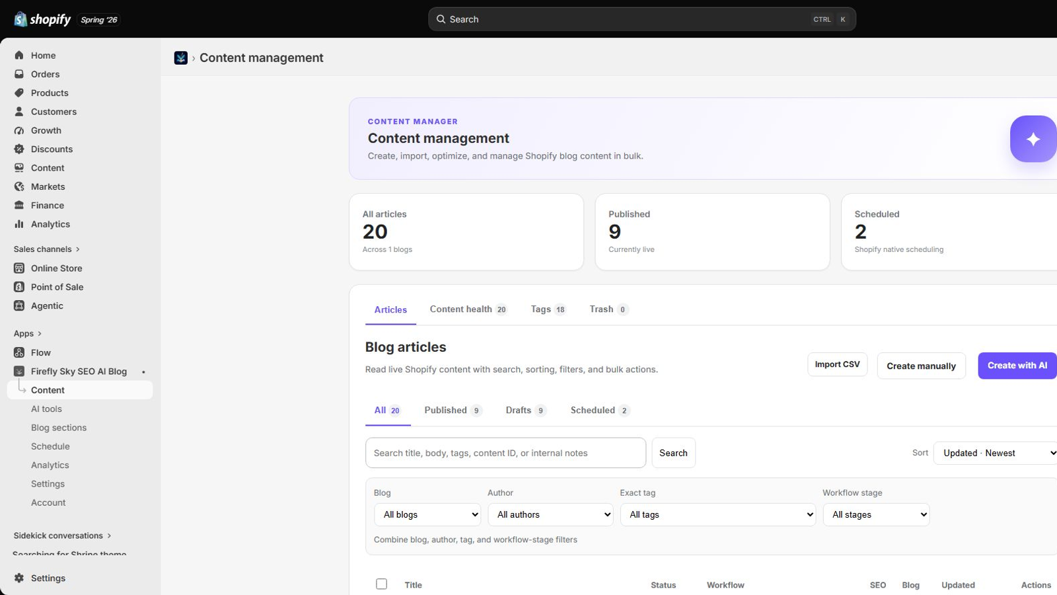The width and height of the screenshot is (1057, 595).
Task: Click the Home icon in sidebar
Action: [x=19, y=56]
